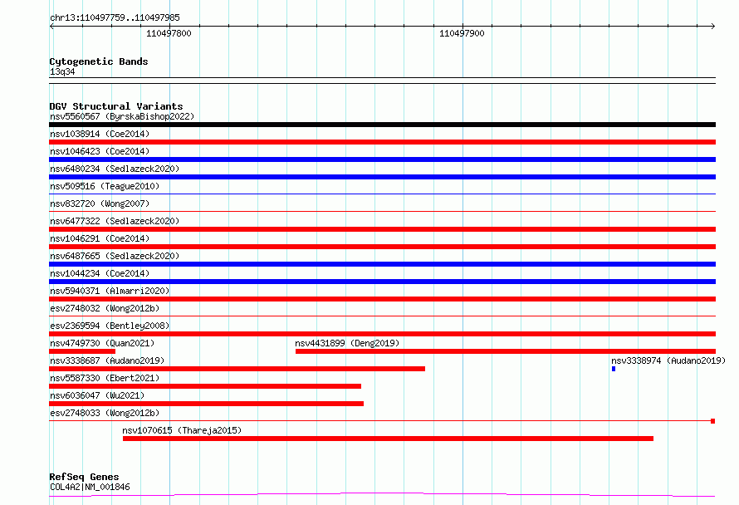This screenshot has height=505, width=739.
Task: Click the red nsv1038914 variant bar
Action: pyautogui.click(x=382, y=142)
